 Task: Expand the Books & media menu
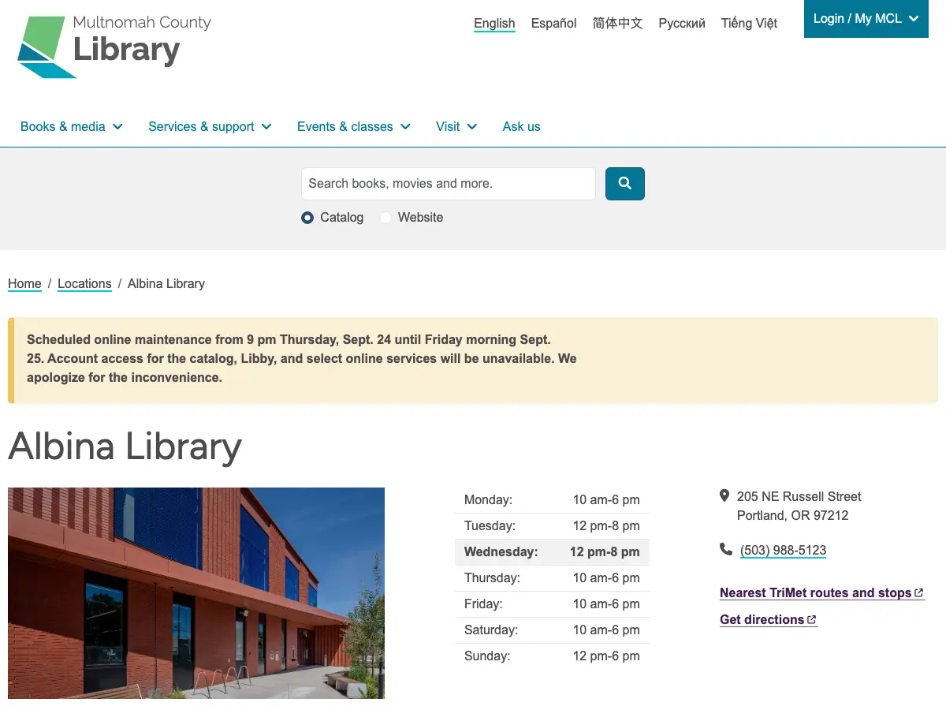click(x=72, y=126)
